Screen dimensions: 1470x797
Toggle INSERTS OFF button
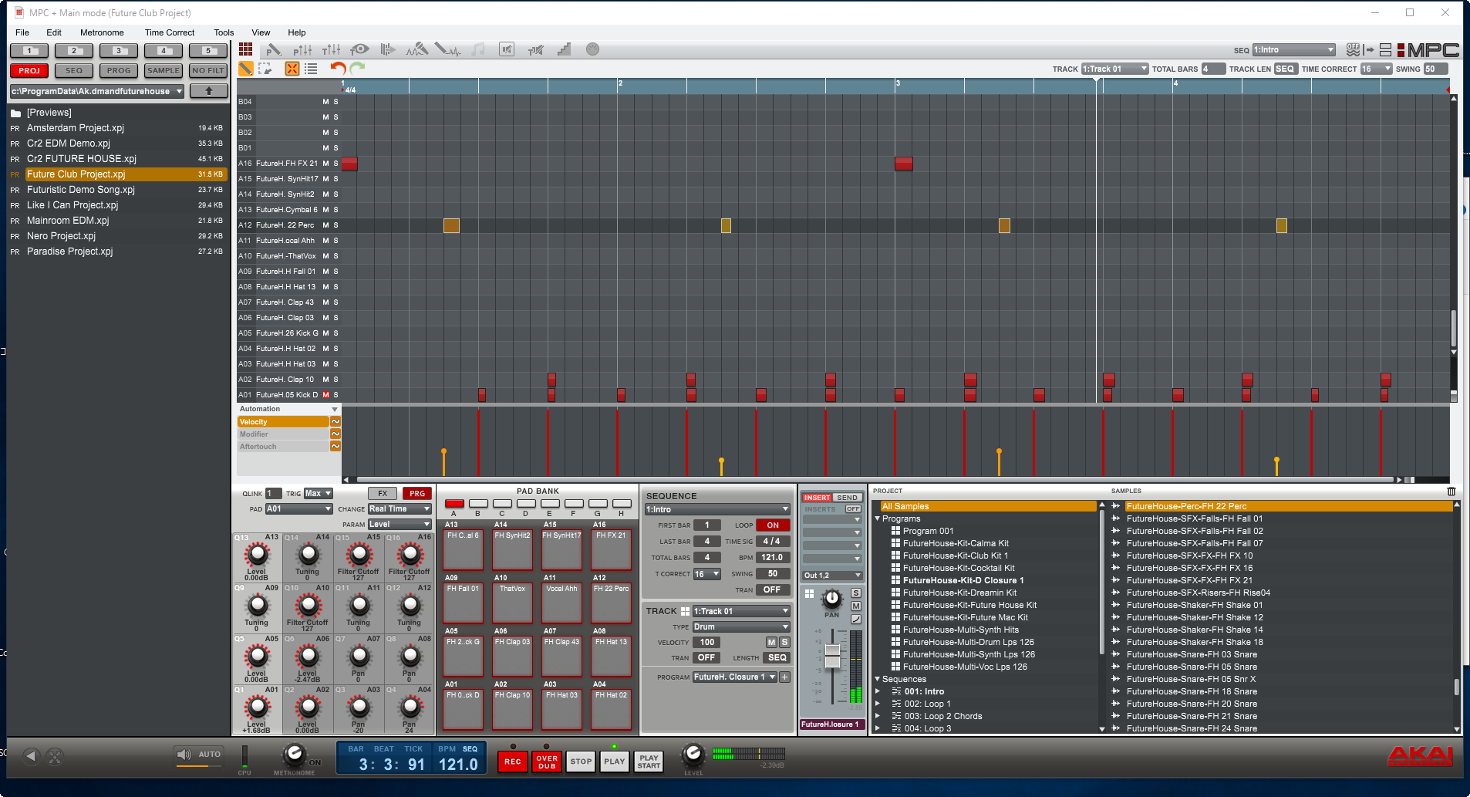click(853, 509)
